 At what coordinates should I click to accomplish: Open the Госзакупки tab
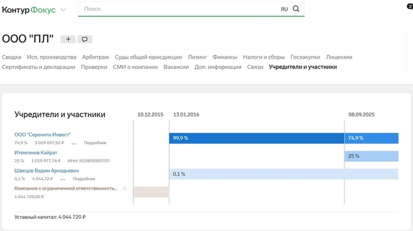click(x=305, y=57)
